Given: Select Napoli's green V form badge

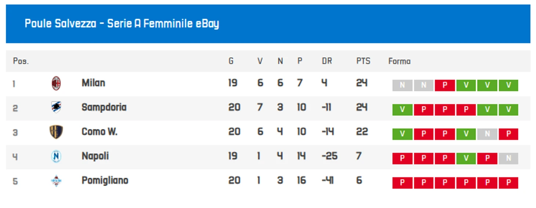Looking at the screenshot, I should (x=466, y=159).
